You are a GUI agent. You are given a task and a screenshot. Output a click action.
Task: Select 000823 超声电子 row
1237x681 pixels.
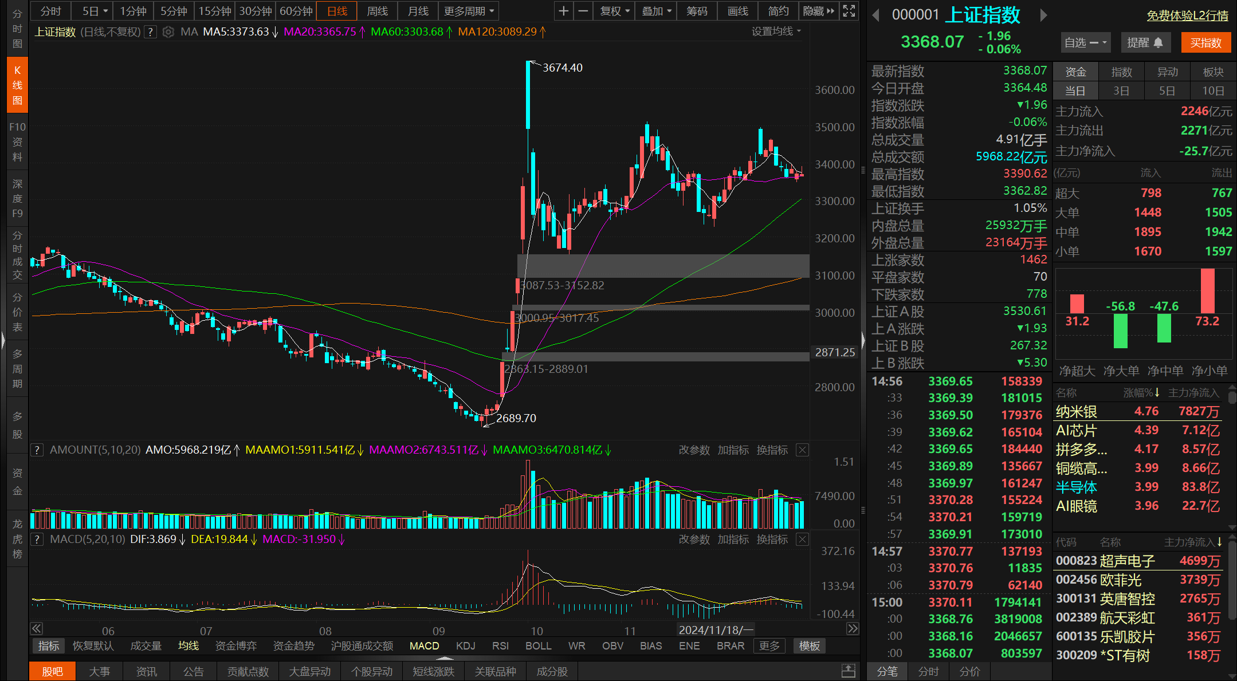click(1138, 561)
